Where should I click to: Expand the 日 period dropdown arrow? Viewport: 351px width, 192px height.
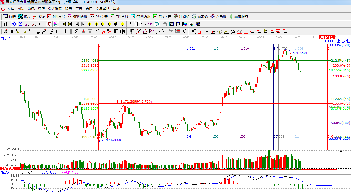click(9, 24)
